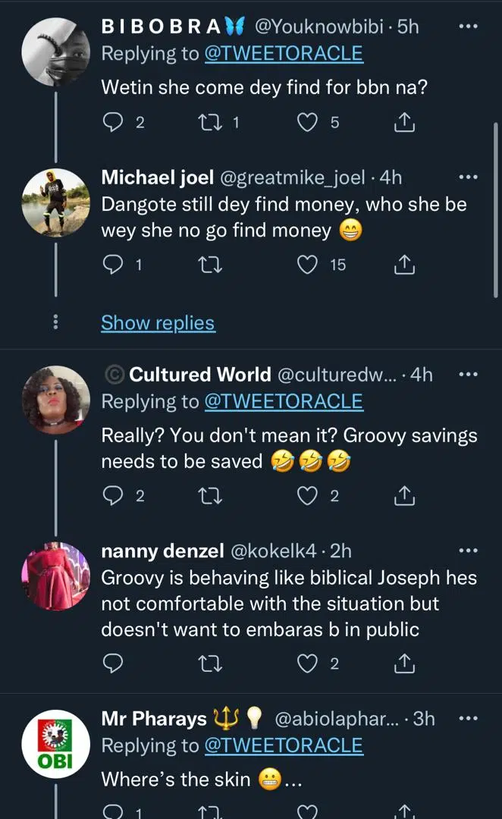Image resolution: width=502 pixels, height=819 pixels.
Task: Like BIBOBRA's tweet with 5 likes
Action: [x=306, y=122]
